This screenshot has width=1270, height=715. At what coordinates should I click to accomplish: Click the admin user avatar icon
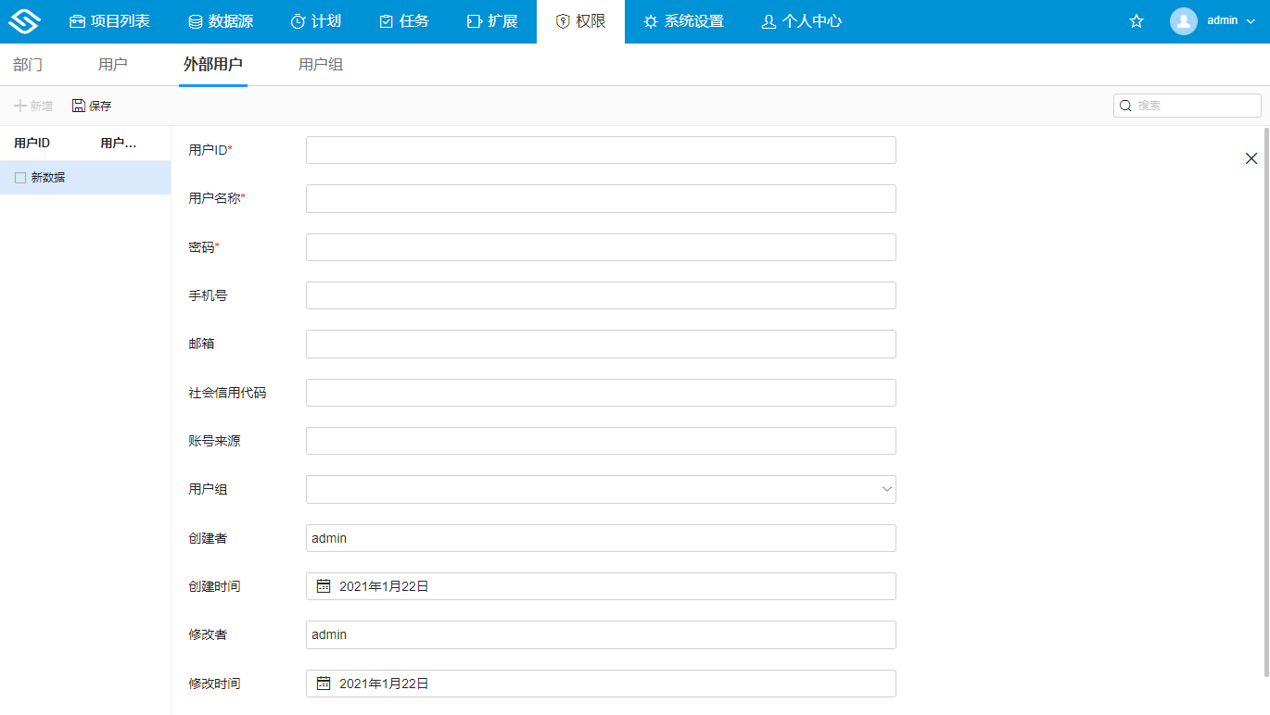[1183, 21]
